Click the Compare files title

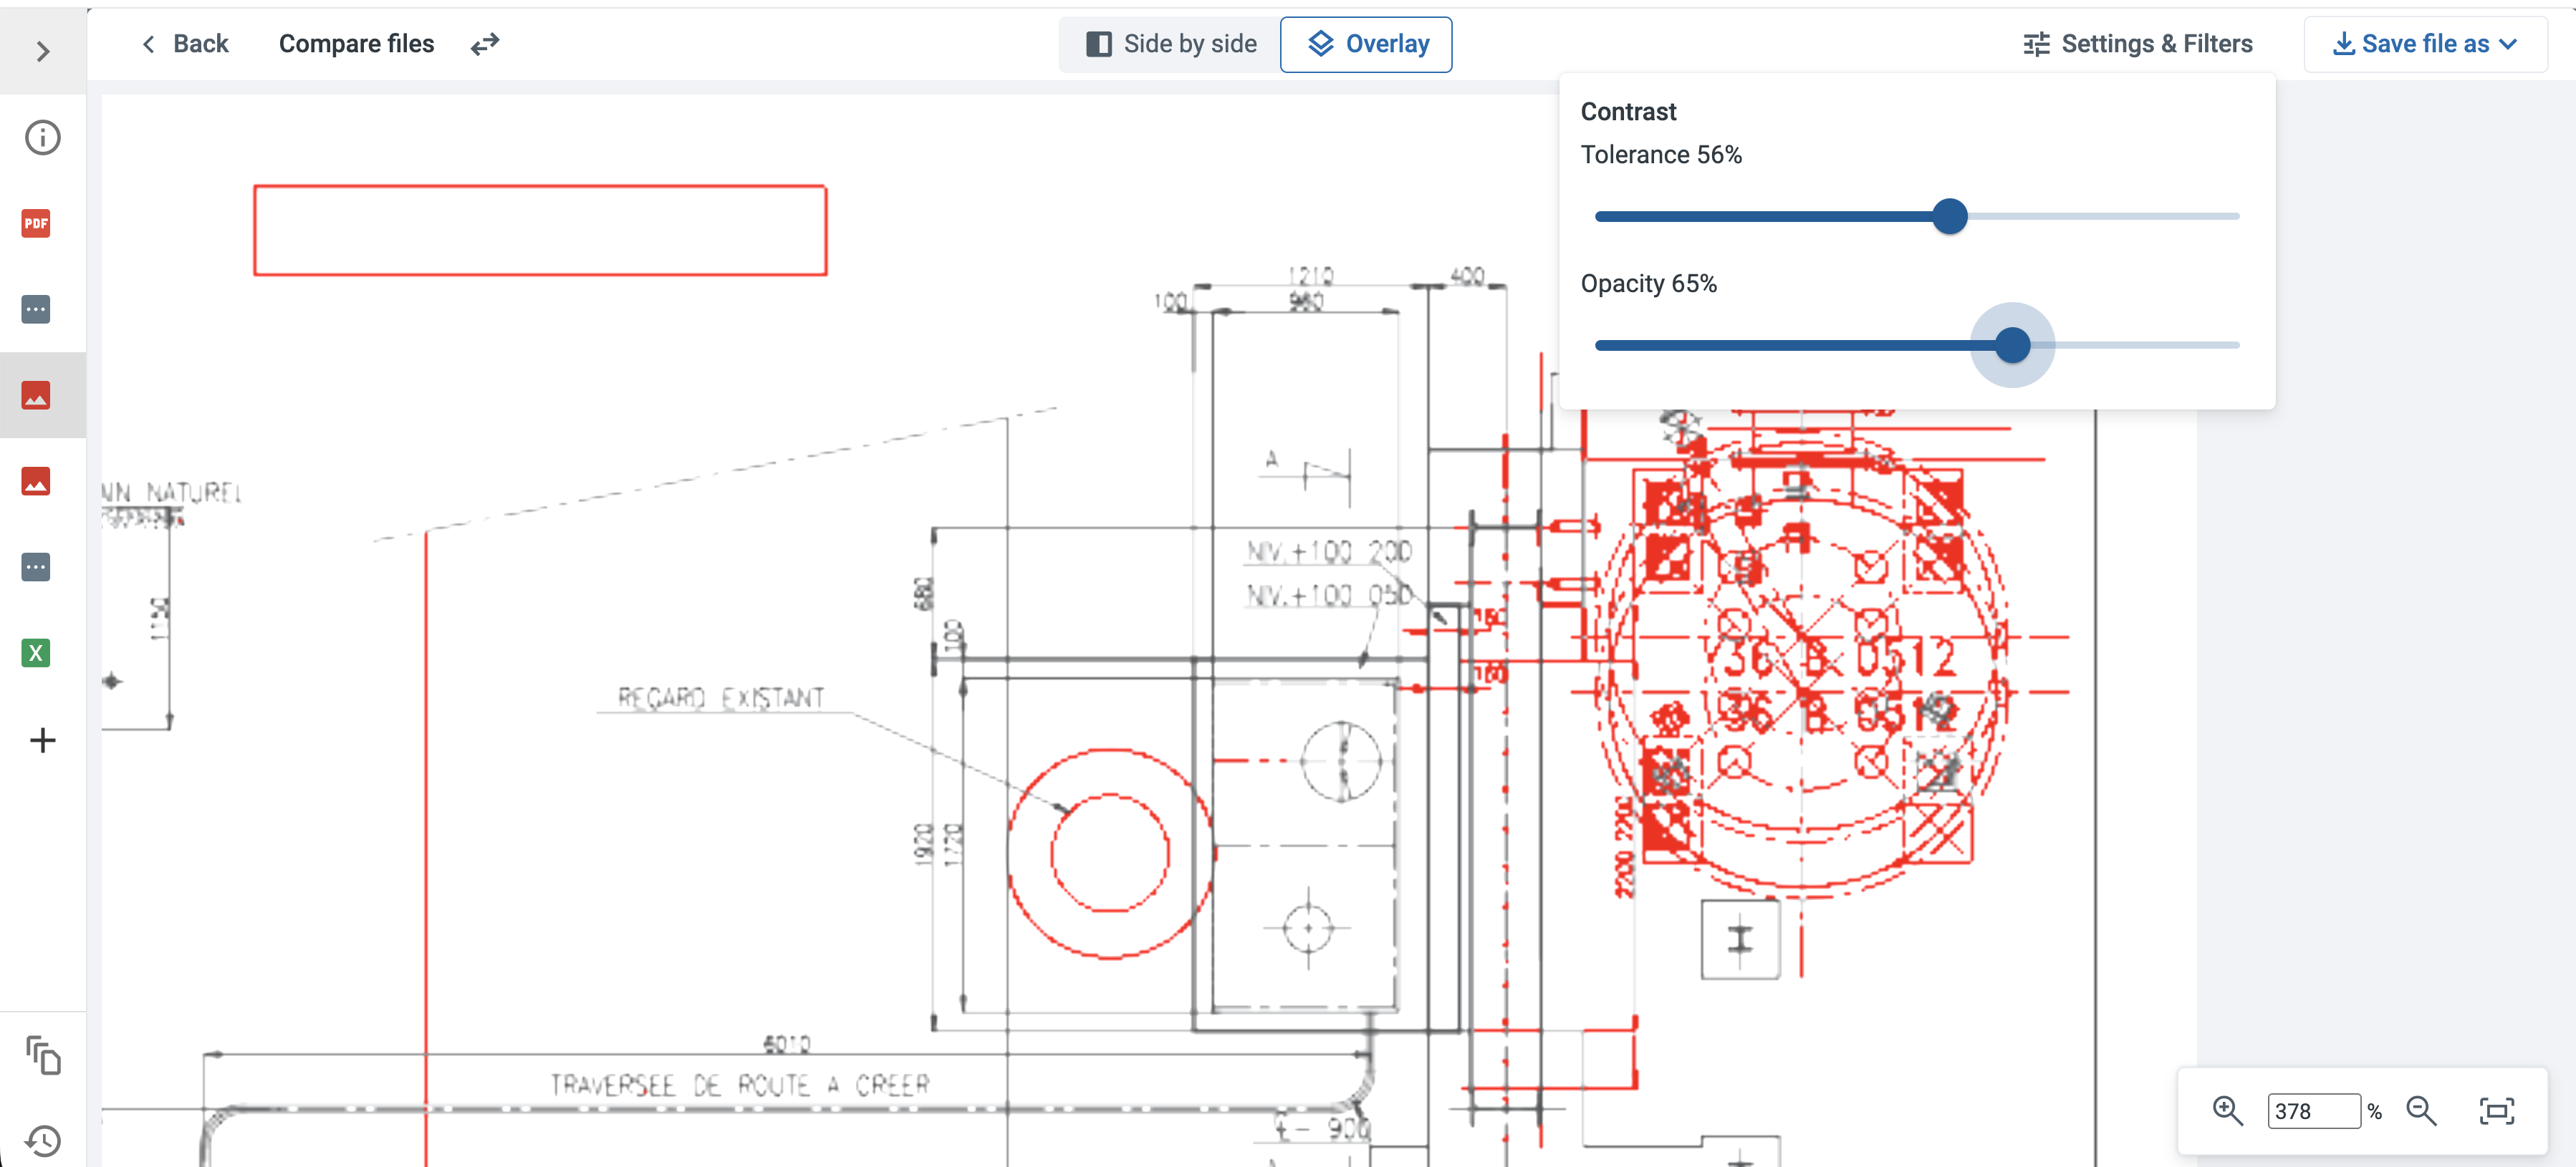click(356, 44)
